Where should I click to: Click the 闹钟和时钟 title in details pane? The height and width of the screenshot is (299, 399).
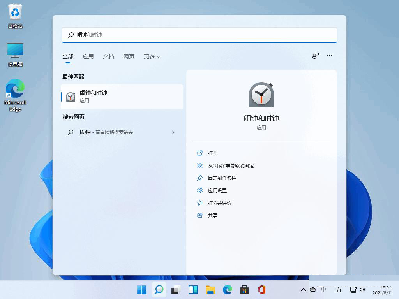[261, 118]
